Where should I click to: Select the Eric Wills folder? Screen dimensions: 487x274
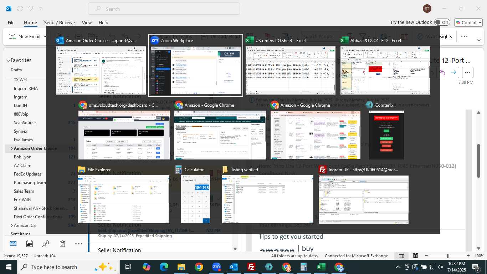(22, 200)
